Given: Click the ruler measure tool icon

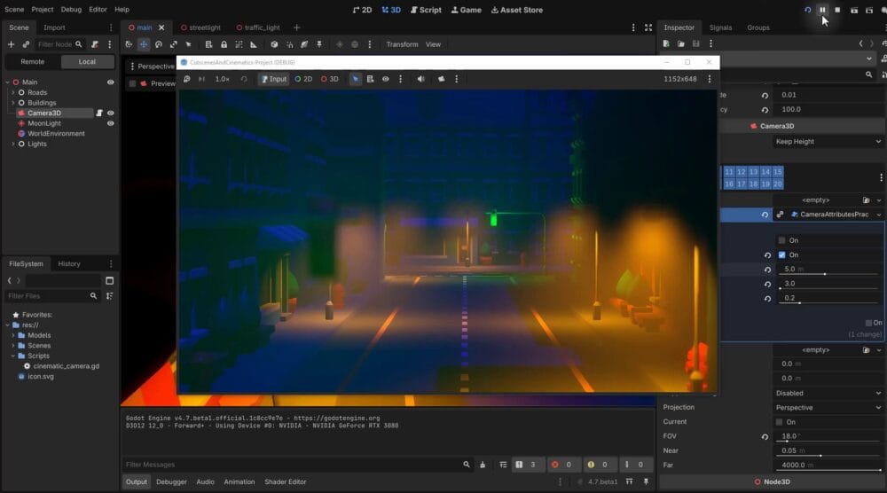Looking at the screenshot, I should (254, 44).
